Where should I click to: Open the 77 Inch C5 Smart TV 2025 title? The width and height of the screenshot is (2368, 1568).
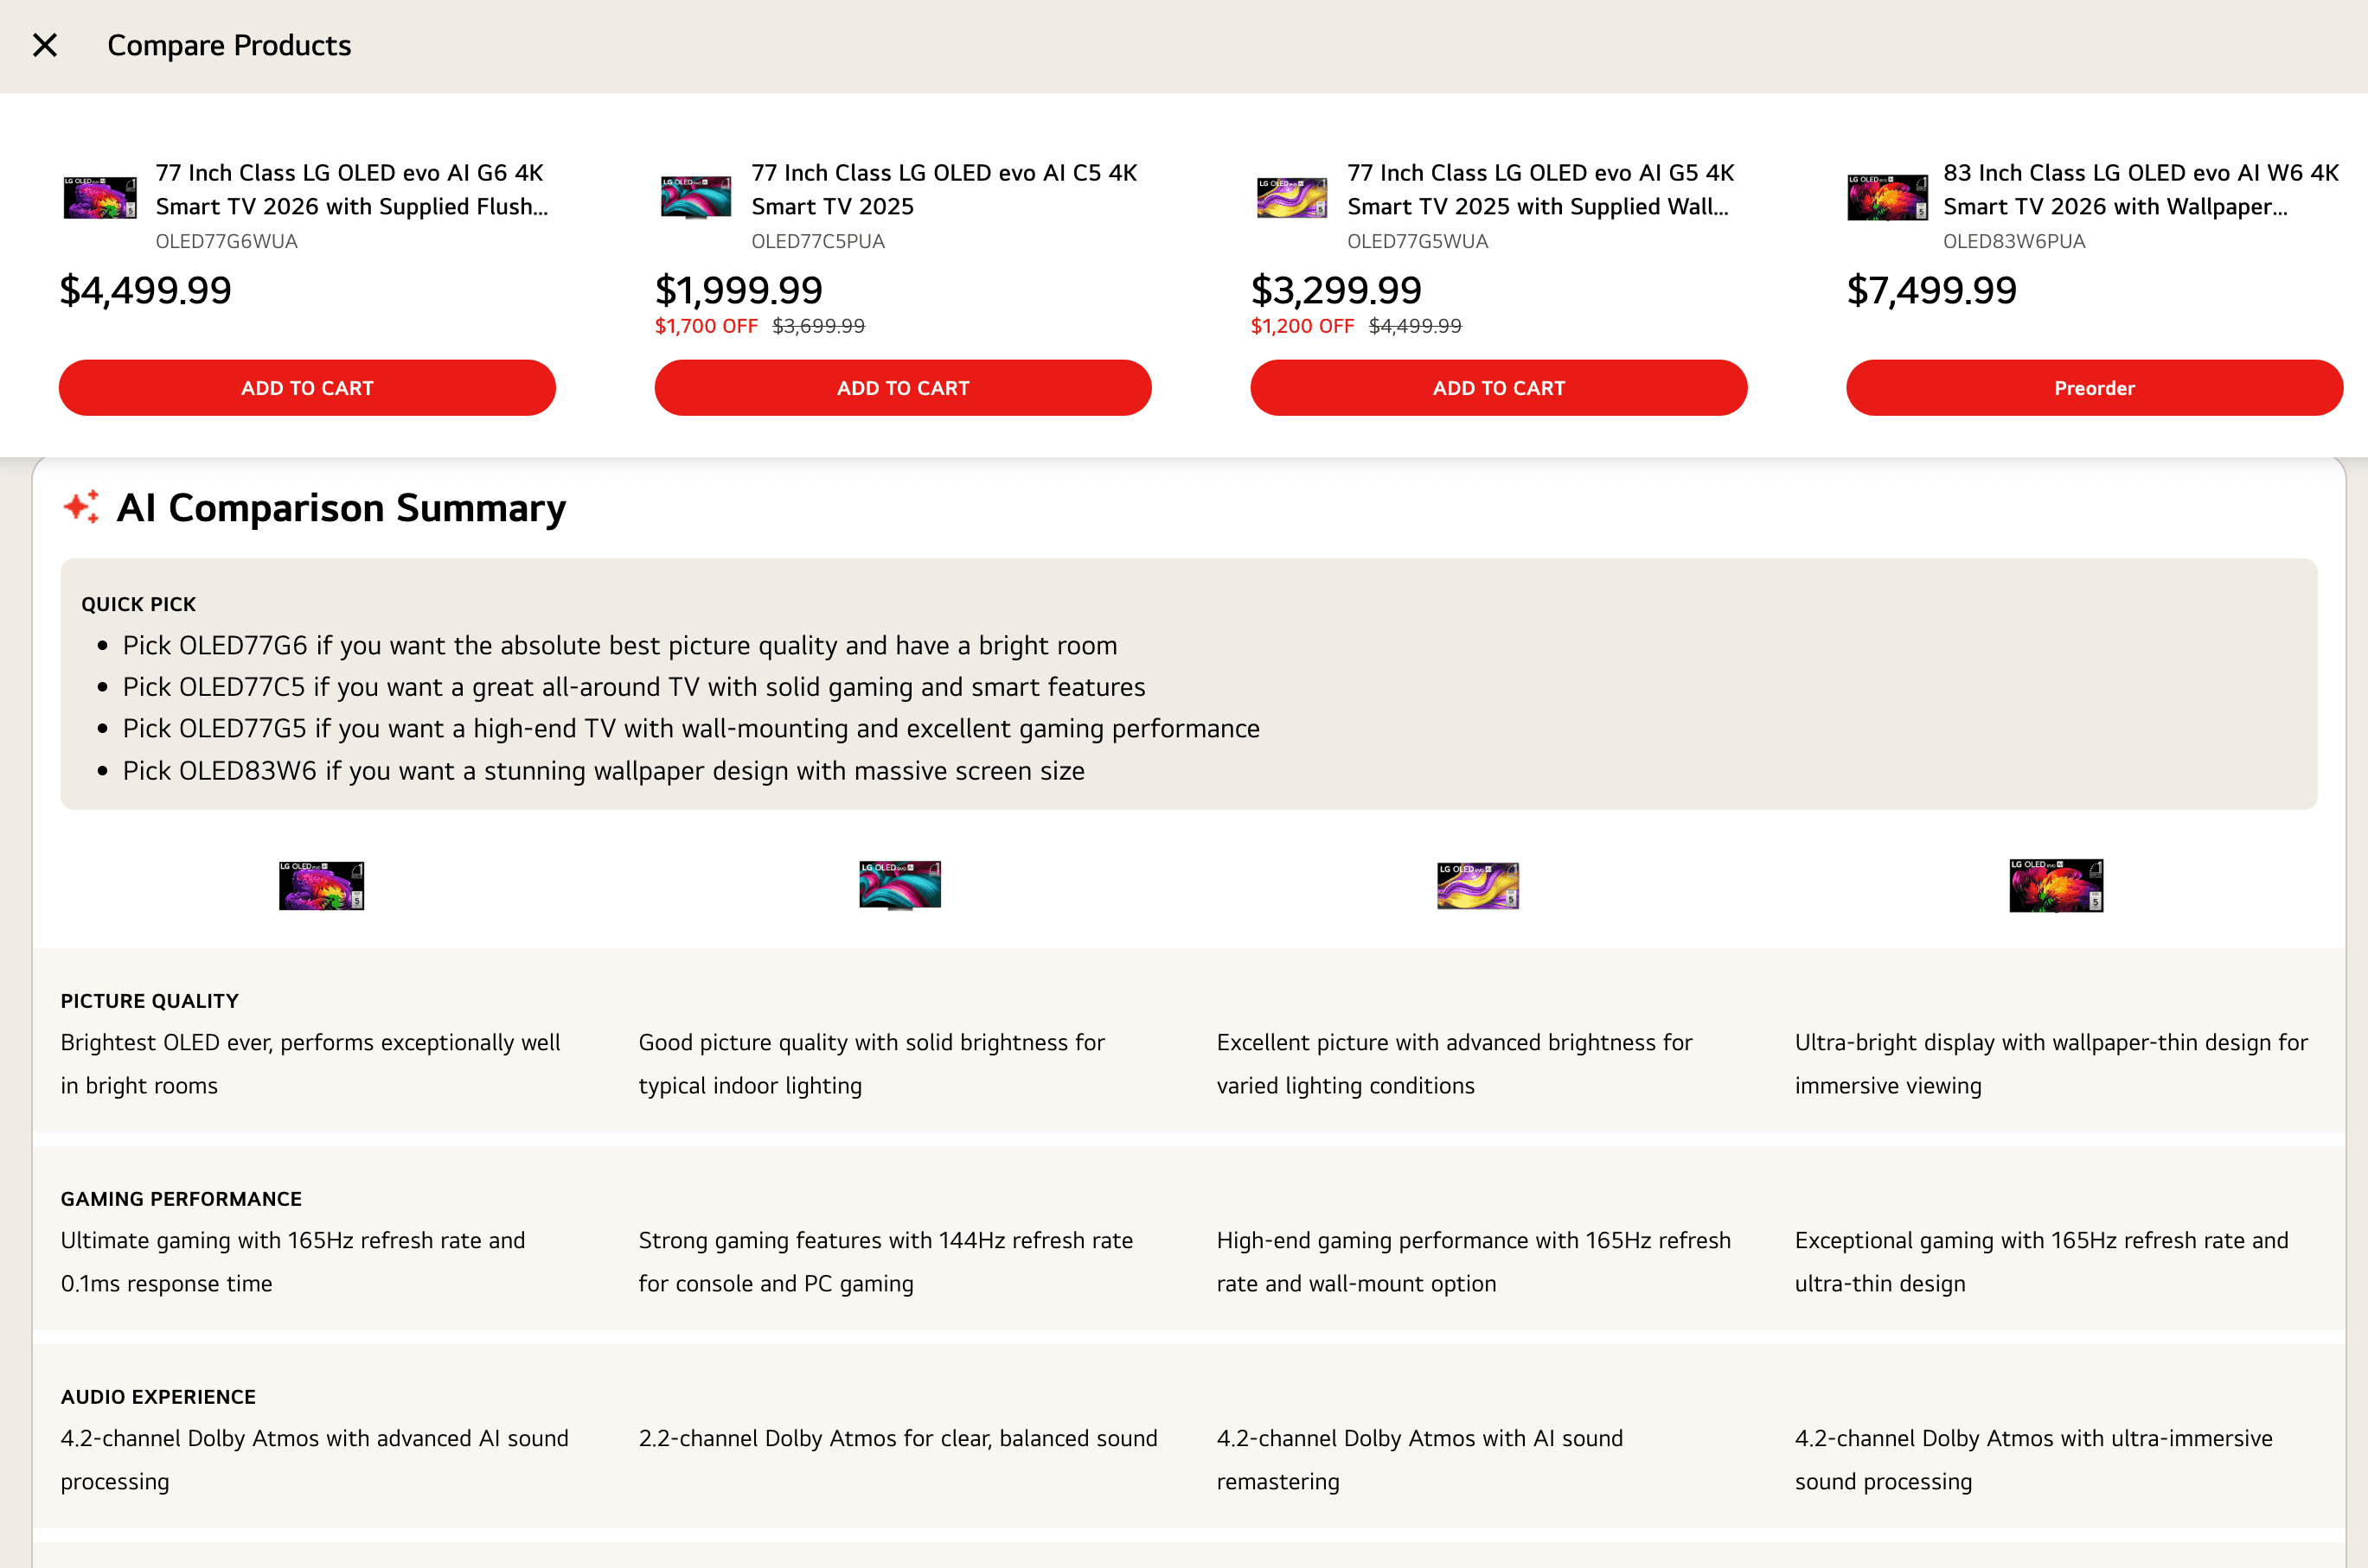click(944, 189)
